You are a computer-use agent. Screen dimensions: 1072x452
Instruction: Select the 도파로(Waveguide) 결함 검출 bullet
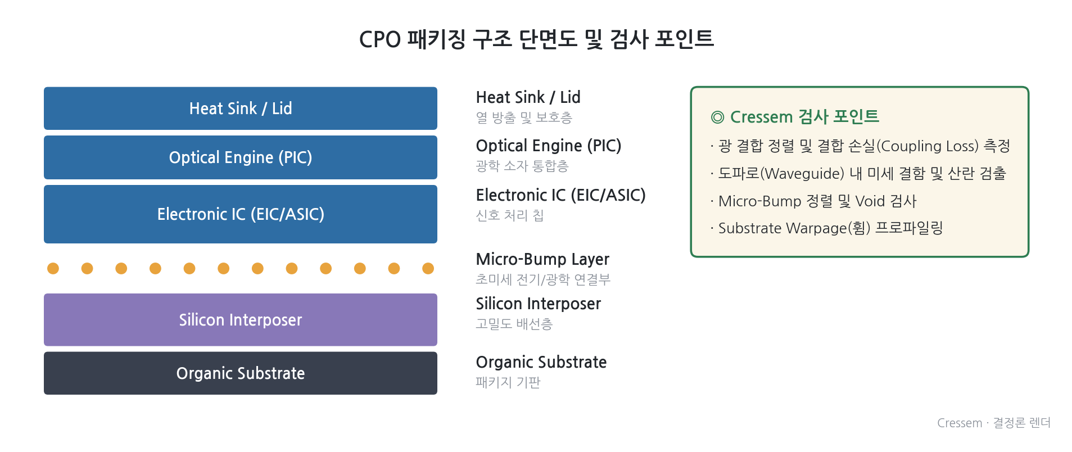tap(858, 173)
